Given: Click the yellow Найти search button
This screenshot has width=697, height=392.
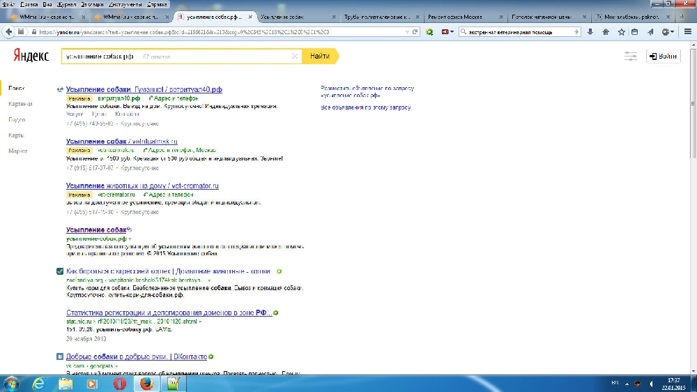Looking at the screenshot, I should click(320, 56).
